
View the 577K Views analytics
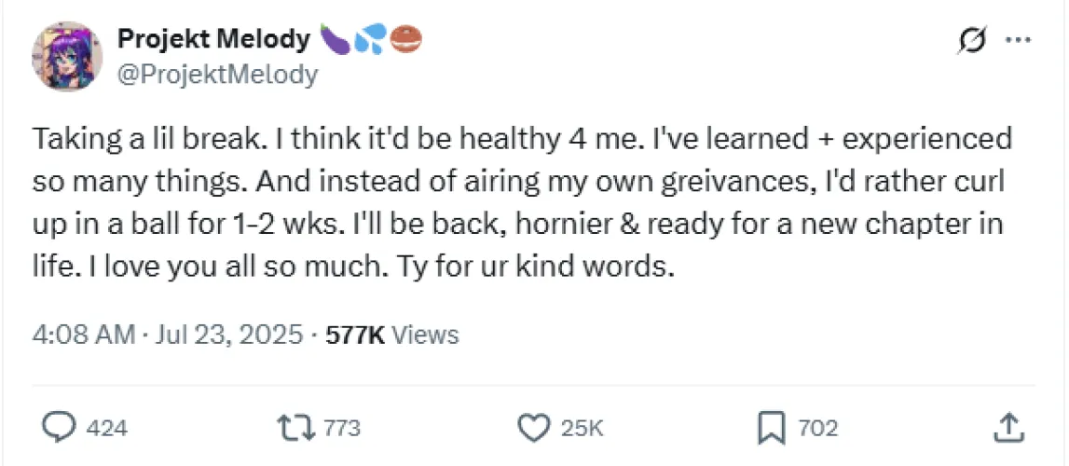tap(391, 335)
